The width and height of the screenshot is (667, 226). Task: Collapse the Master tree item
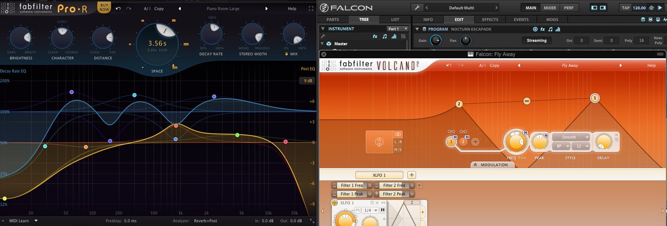tap(322, 43)
